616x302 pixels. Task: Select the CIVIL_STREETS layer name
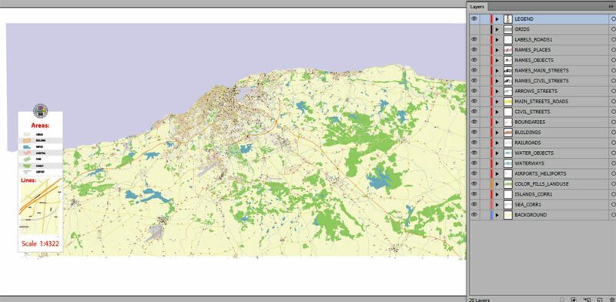[532, 112]
